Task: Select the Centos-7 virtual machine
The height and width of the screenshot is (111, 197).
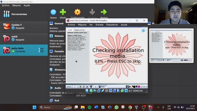Action: 24,27
